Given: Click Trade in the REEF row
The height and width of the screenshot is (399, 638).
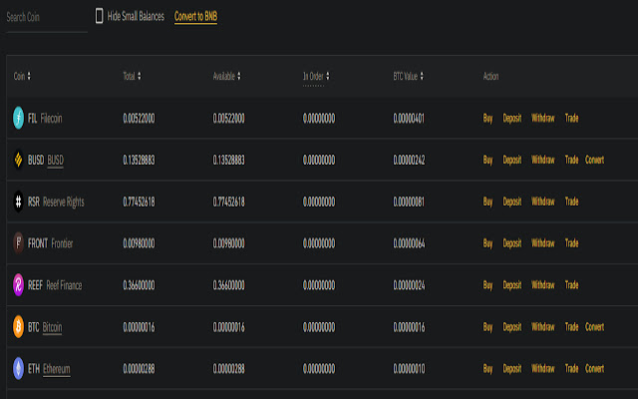Looking at the screenshot, I should 571,285.
